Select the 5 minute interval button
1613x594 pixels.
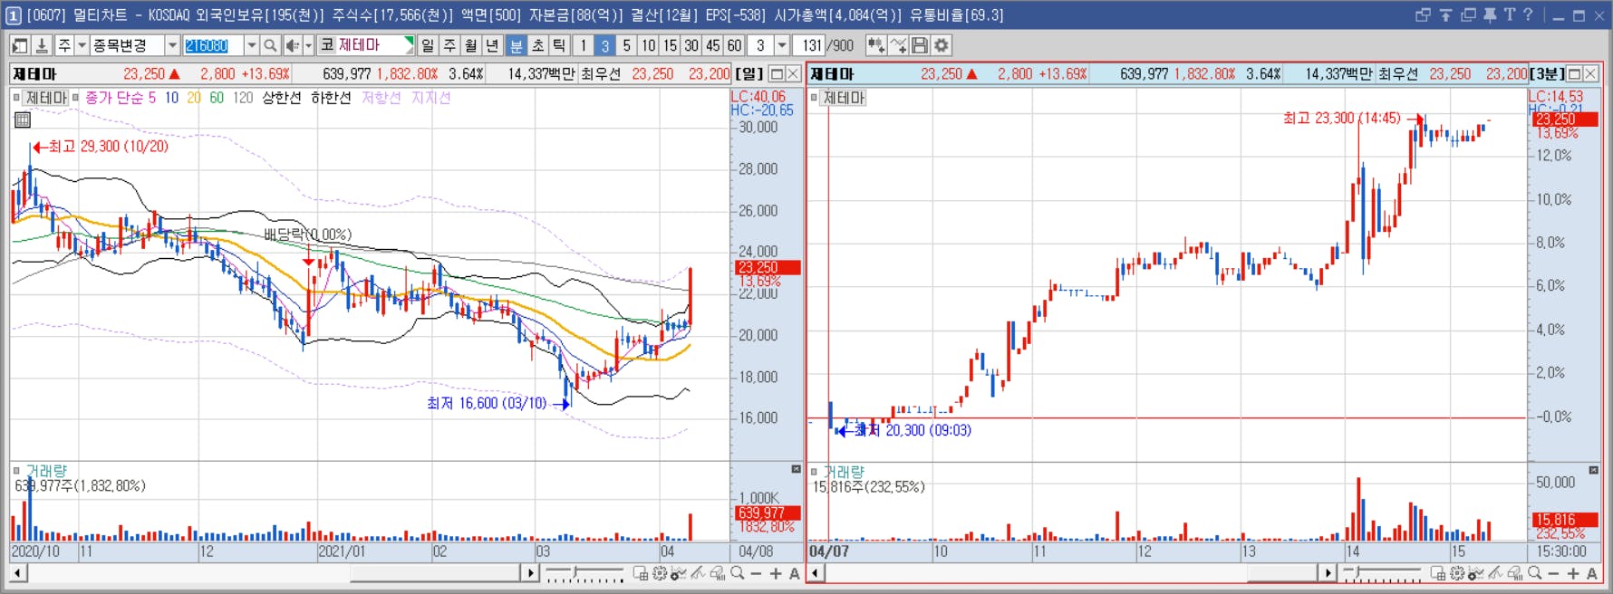pyautogui.click(x=626, y=45)
